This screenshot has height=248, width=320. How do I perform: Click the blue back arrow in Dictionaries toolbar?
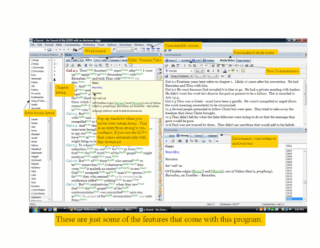tap(166, 141)
